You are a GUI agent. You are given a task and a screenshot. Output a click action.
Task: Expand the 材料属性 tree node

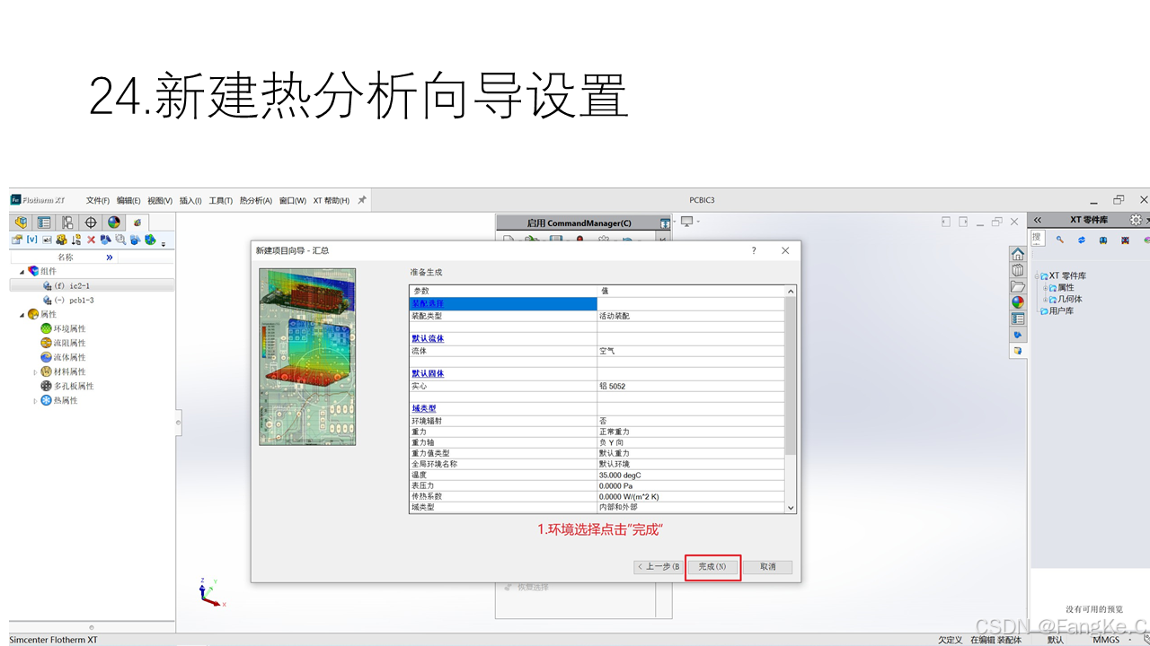click(36, 371)
